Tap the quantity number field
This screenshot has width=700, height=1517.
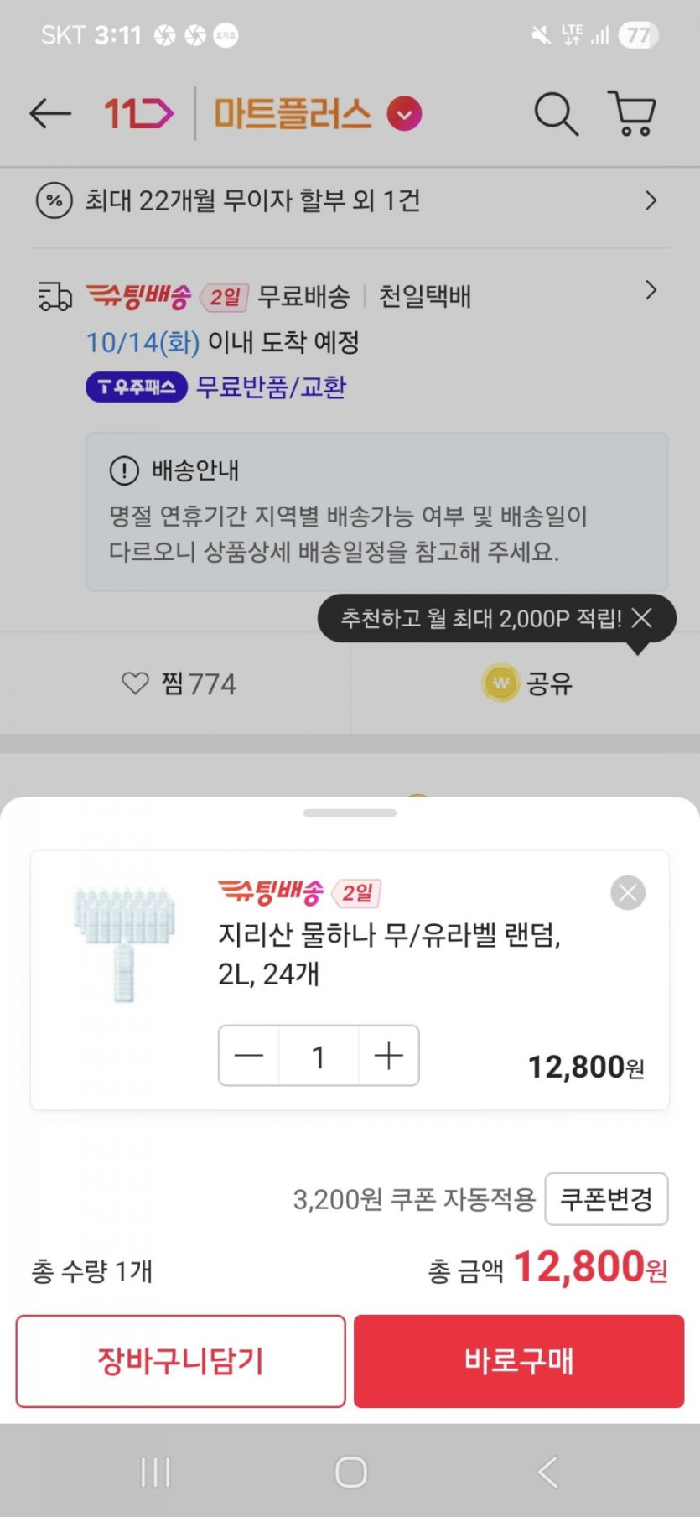pos(319,1056)
